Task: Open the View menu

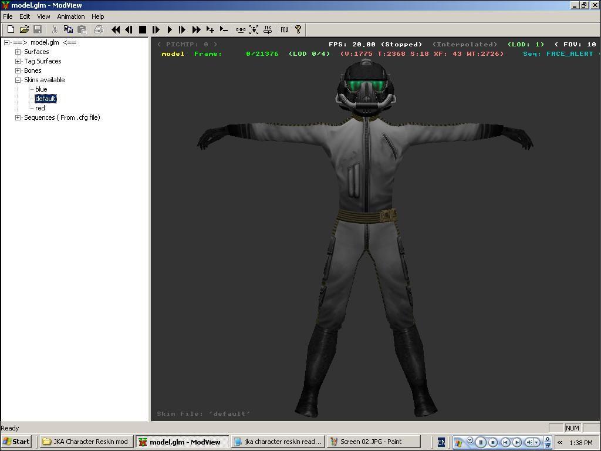Action: coord(43,16)
